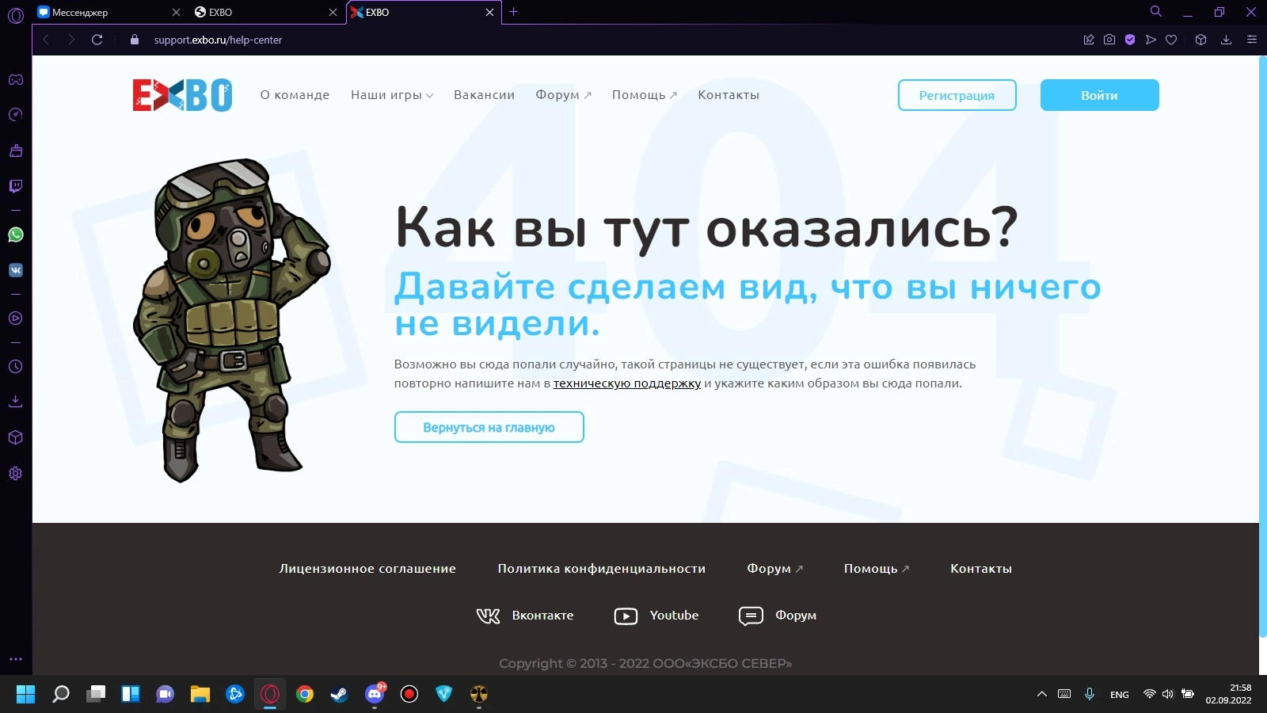Open Помощь link in footer
Screen dimensions: 1267x713
click(x=876, y=569)
